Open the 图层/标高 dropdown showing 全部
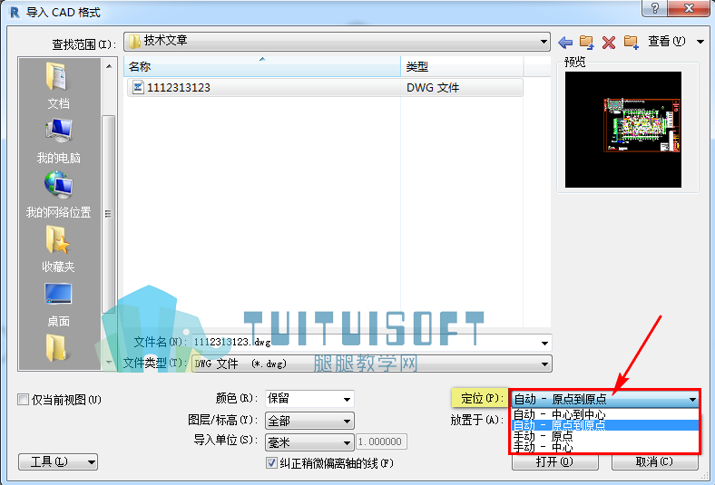Screen dimensions: 715x485 click(x=309, y=421)
